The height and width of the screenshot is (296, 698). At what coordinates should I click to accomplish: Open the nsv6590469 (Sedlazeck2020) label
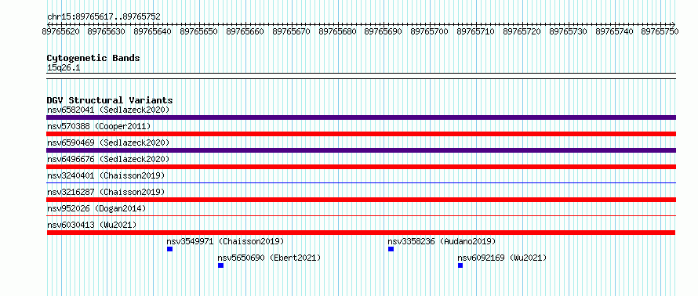pos(108,143)
